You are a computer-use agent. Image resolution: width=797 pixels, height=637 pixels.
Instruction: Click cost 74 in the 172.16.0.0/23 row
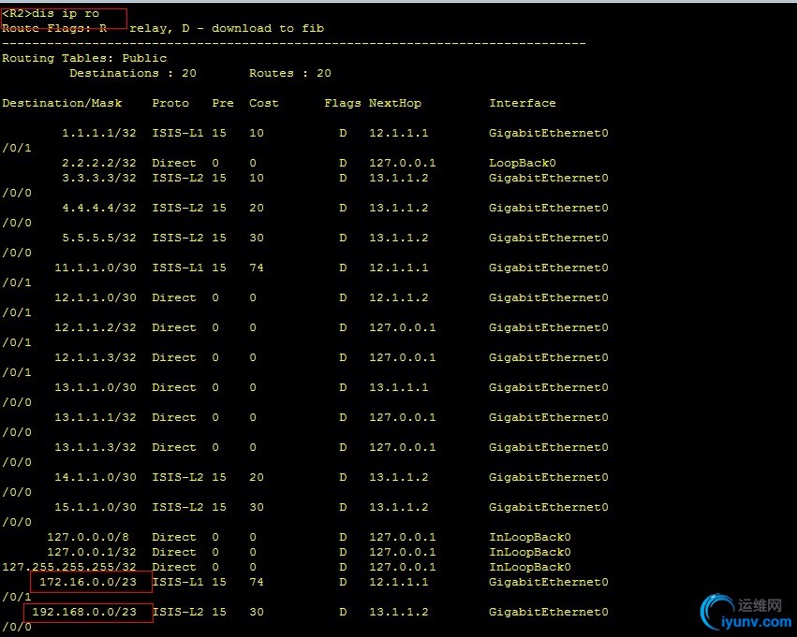point(257,582)
